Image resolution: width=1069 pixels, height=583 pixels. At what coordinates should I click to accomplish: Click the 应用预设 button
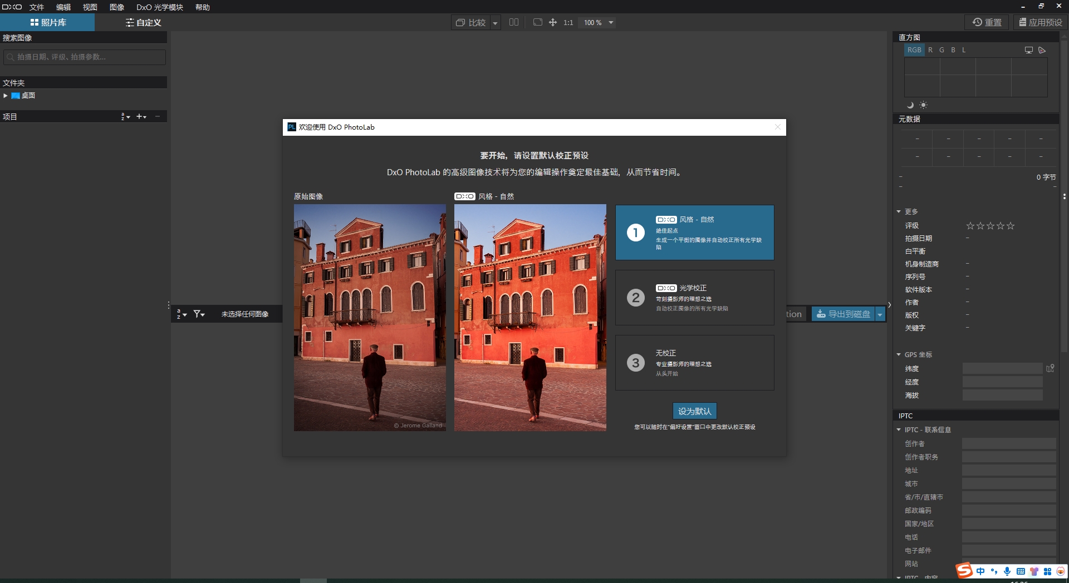[x=1040, y=22]
